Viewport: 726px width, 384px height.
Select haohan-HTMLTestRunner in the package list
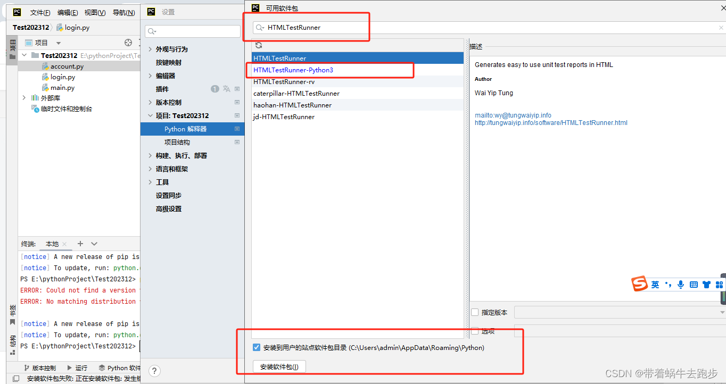click(x=357, y=105)
